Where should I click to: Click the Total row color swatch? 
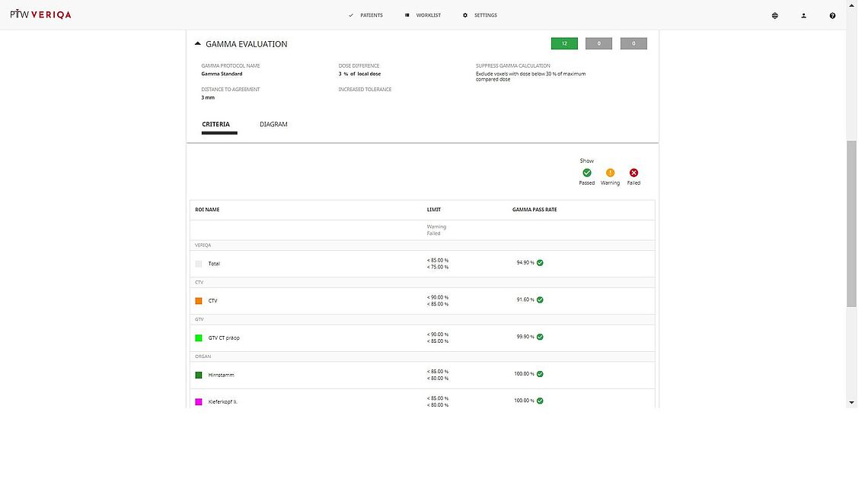[199, 265]
